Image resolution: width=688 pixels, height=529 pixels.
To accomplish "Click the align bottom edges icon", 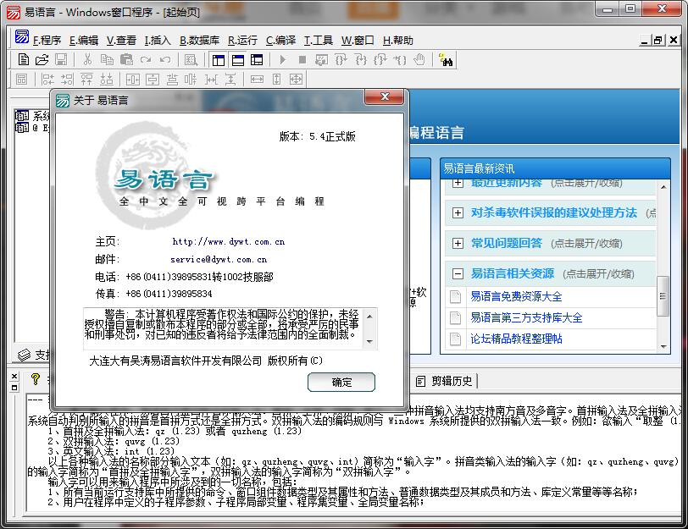I will click(x=106, y=80).
